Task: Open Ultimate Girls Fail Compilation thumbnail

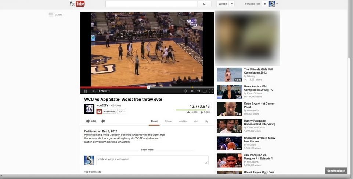Action: pos(230,75)
